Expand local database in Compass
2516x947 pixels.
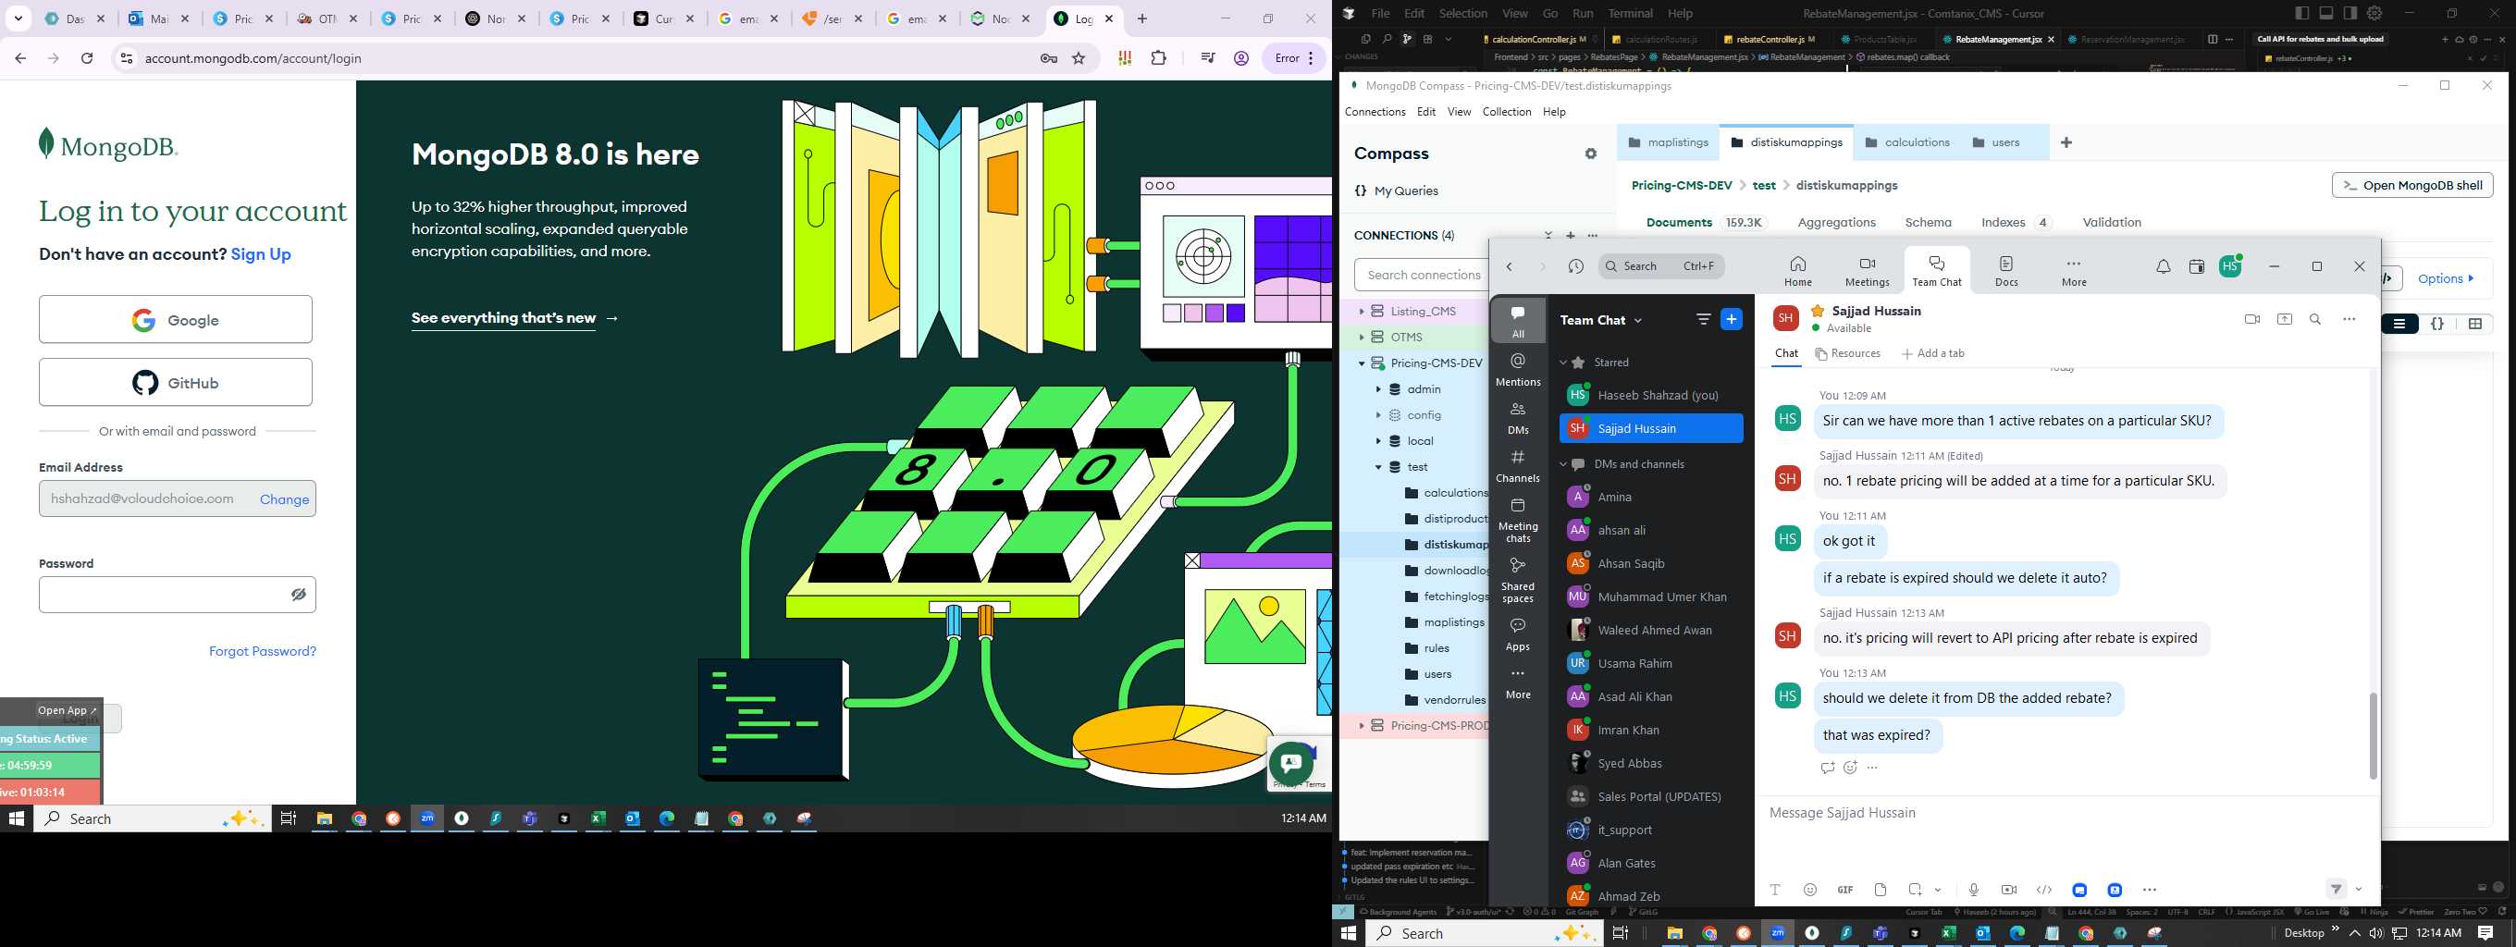coord(1378,441)
